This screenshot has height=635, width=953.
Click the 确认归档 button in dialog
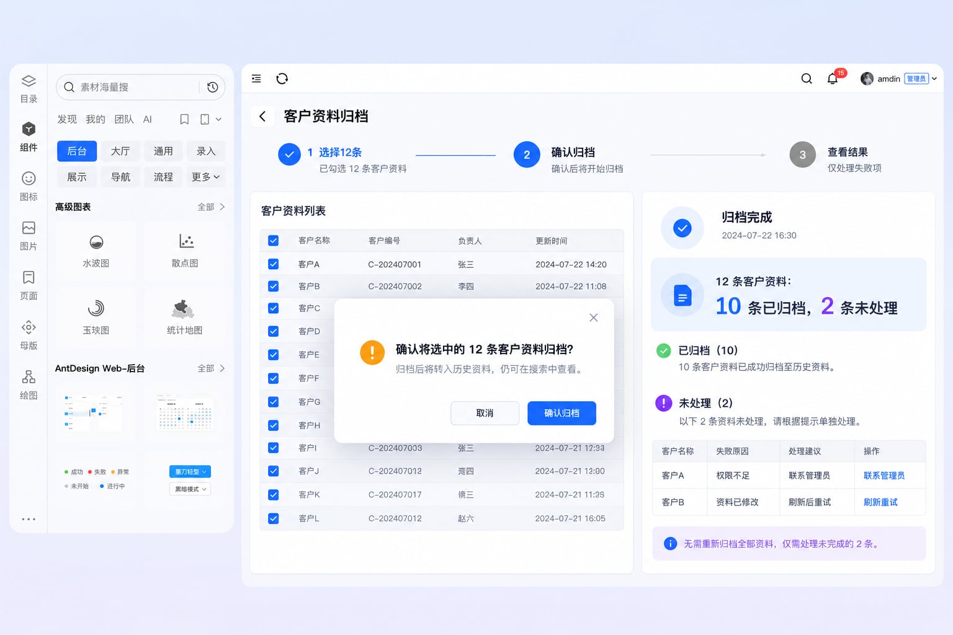click(x=562, y=413)
